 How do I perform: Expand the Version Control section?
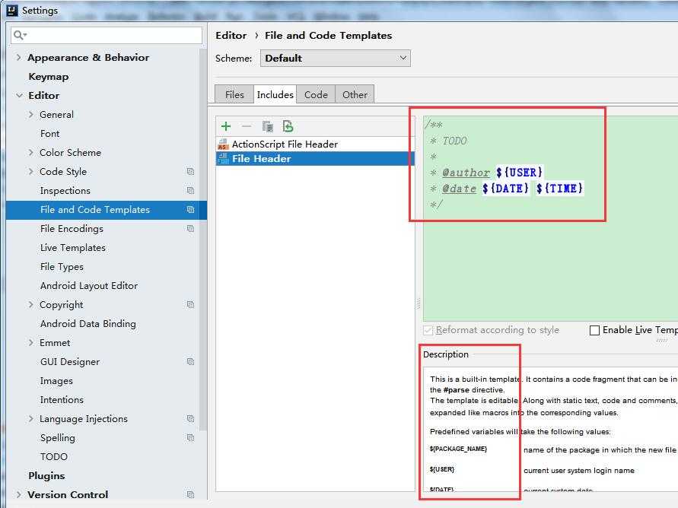click(x=18, y=494)
